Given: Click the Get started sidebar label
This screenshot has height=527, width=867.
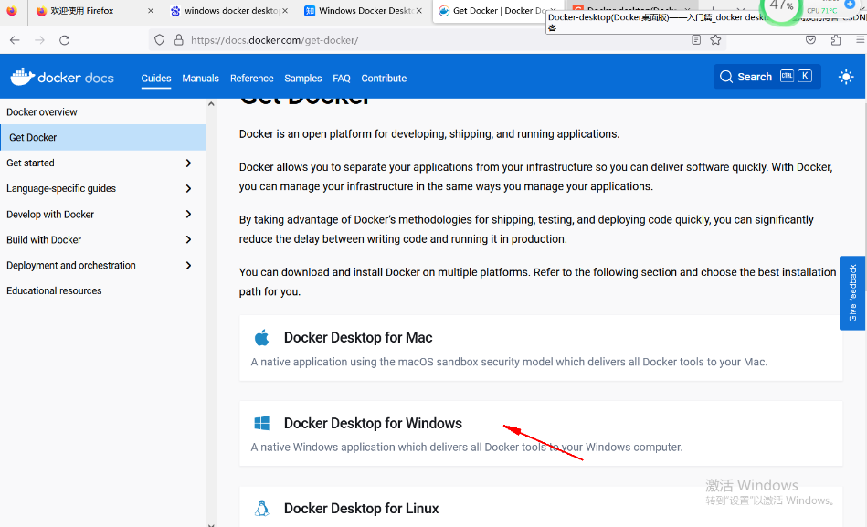Looking at the screenshot, I should (x=30, y=163).
